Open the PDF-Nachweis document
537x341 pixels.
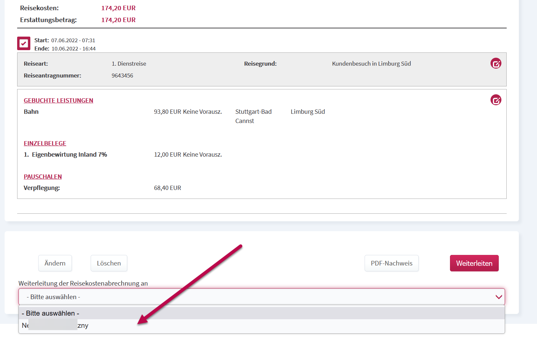point(392,263)
